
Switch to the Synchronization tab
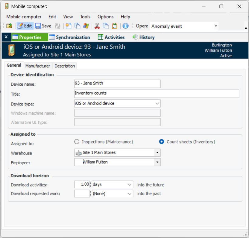click(x=70, y=37)
